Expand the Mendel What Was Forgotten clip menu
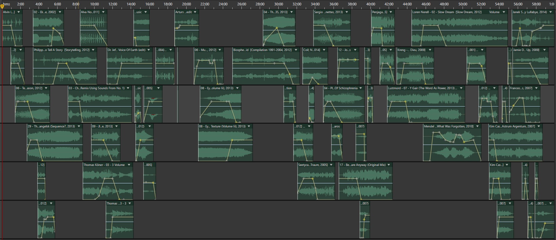Viewport: 556px width, 240px height. coord(477,126)
